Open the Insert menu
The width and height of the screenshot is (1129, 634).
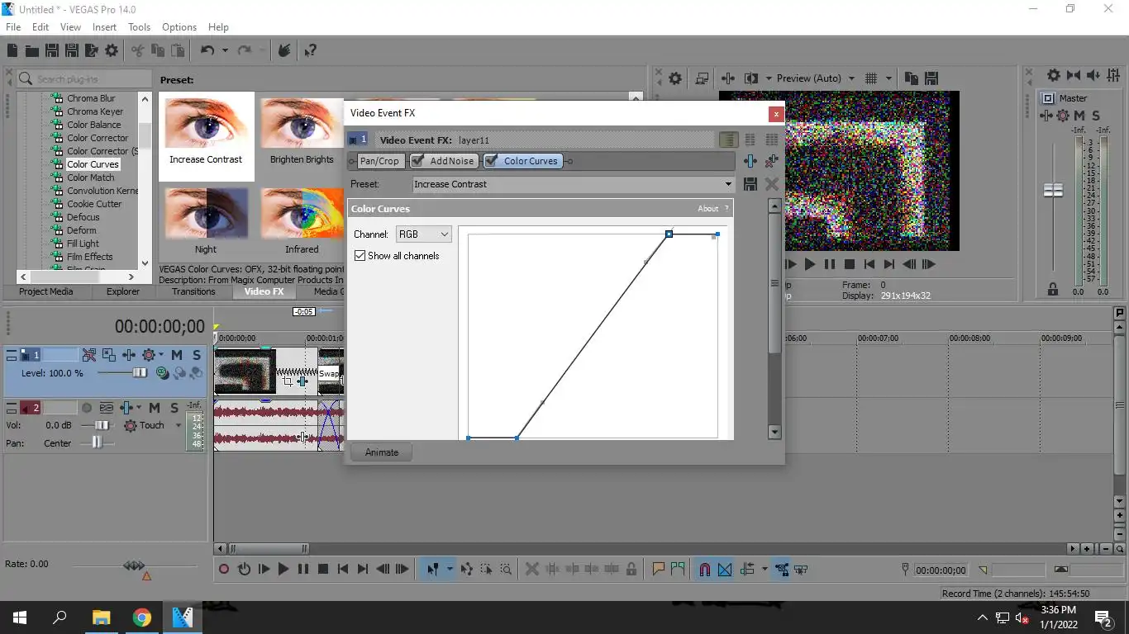[x=104, y=27]
